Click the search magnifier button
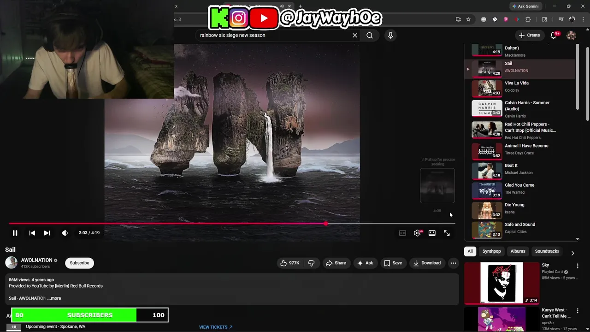The width and height of the screenshot is (590, 332). click(370, 35)
